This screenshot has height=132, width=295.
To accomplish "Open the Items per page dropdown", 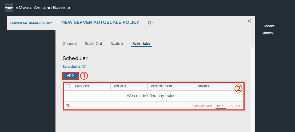I will click(221, 106).
